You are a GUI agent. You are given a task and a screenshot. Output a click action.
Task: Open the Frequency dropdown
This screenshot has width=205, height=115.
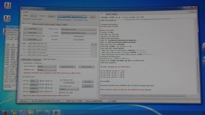tap(52, 16)
